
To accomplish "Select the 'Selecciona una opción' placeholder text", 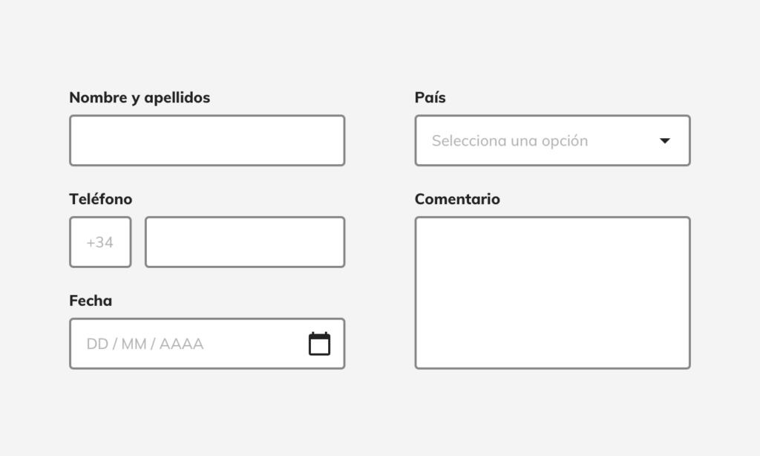I will [510, 140].
